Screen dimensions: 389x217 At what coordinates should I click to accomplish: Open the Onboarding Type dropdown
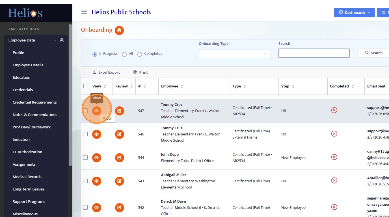point(234,54)
